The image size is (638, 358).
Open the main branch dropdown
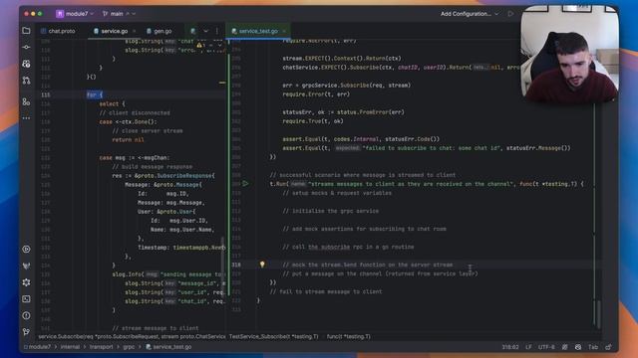[x=119, y=14]
